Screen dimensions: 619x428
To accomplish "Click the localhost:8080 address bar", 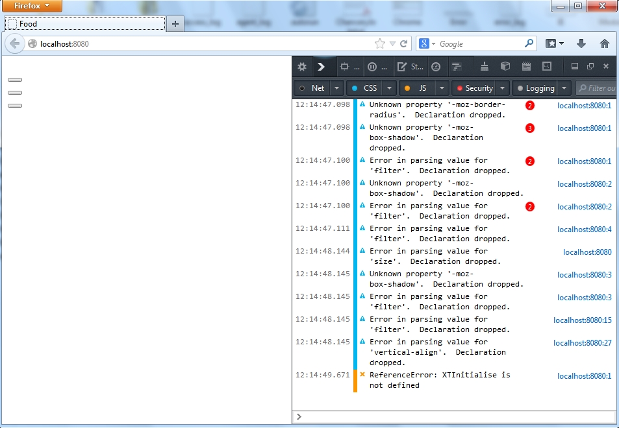I will click(x=197, y=43).
